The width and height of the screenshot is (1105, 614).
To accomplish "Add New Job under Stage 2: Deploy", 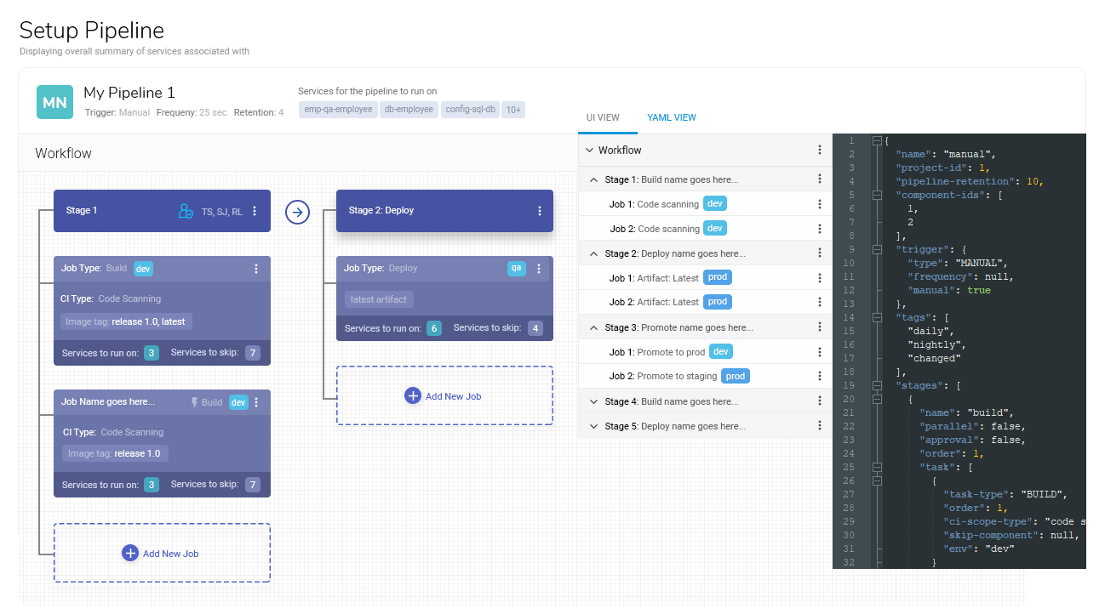I will pos(444,395).
